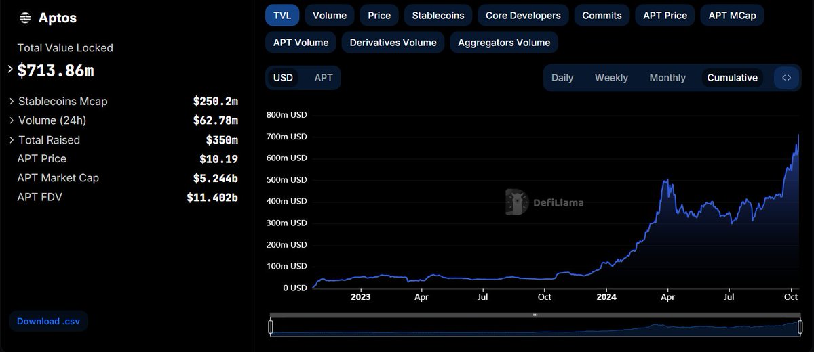Toggle the Stablecoins chart metric
Image resolution: width=814 pixels, height=352 pixels.
pos(438,15)
